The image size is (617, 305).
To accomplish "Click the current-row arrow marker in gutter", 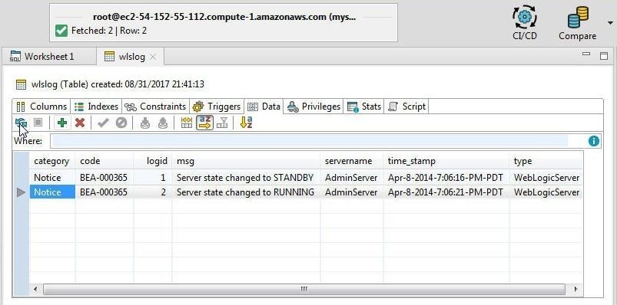I will coord(22,192).
